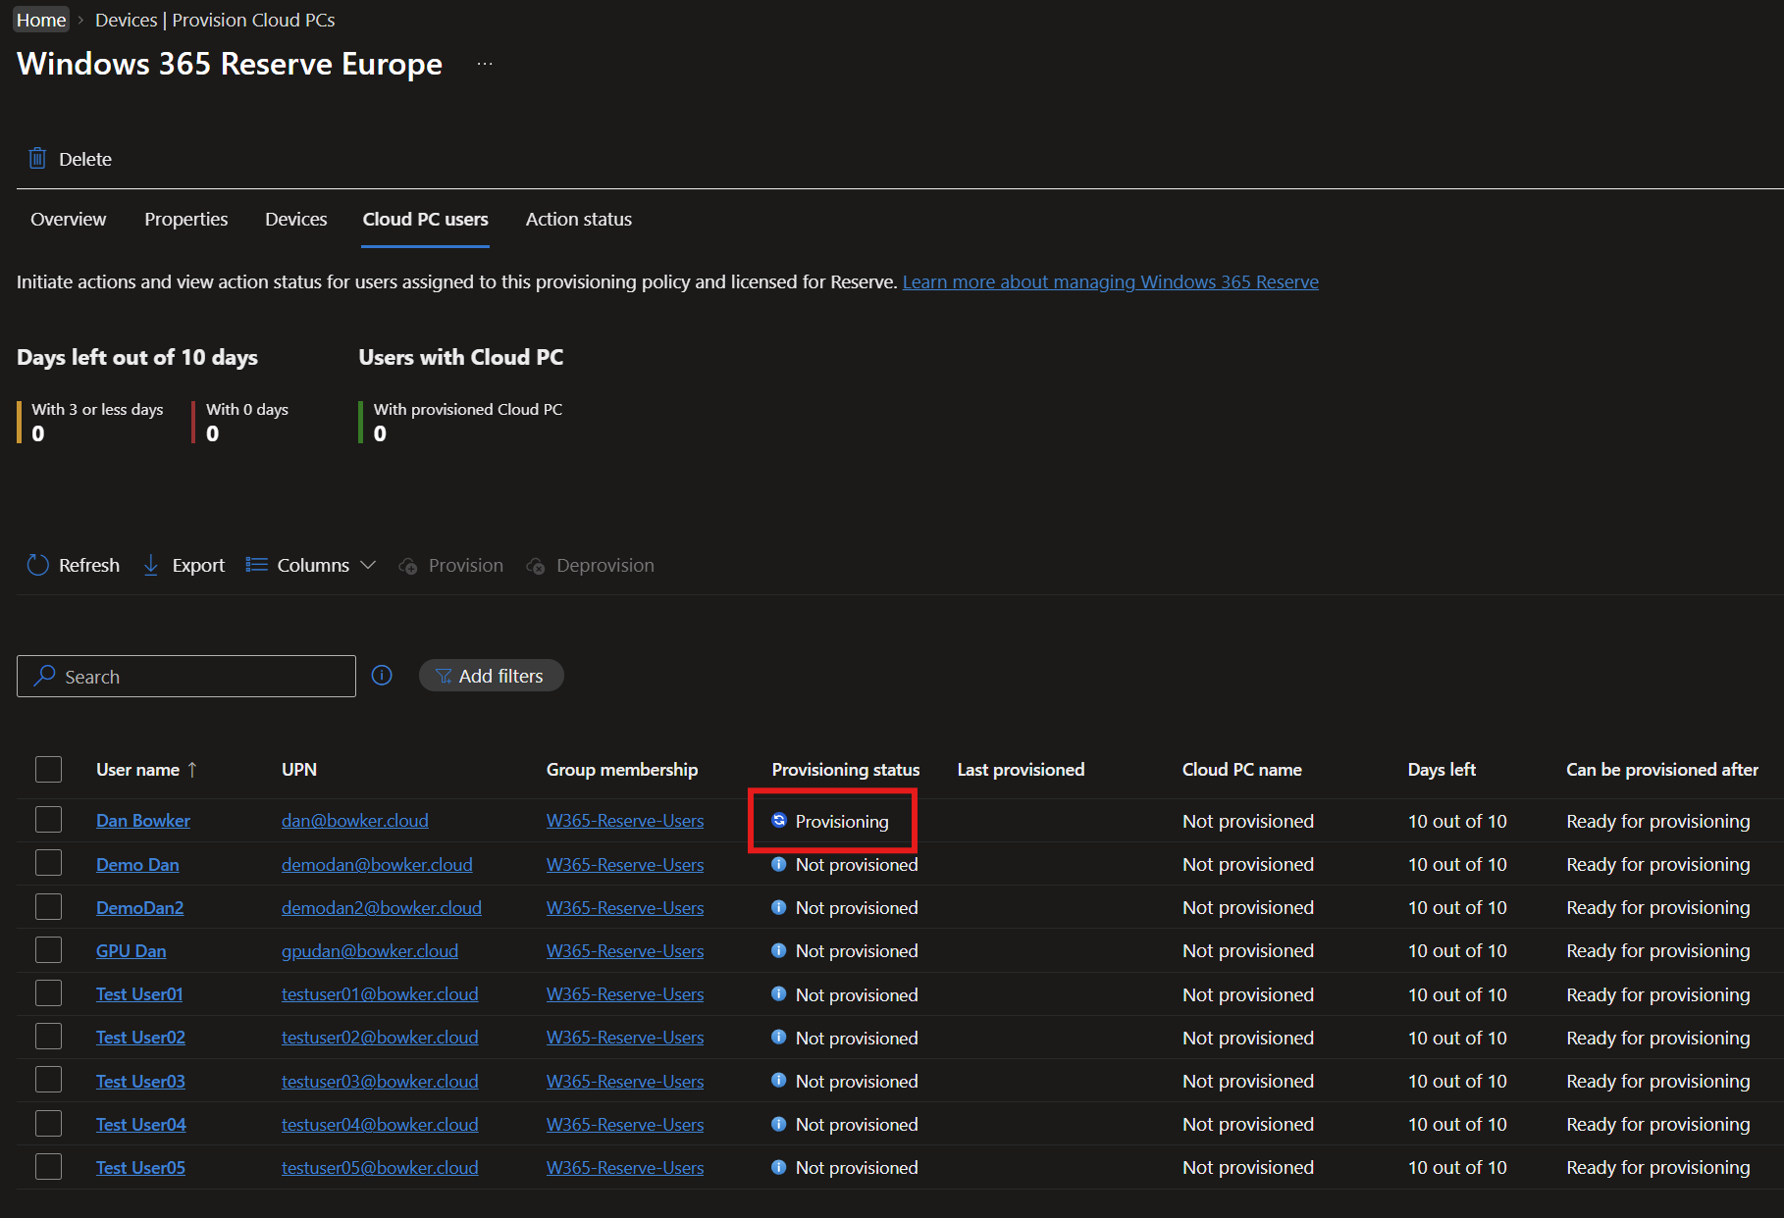Open the Overview tab
The image size is (1784, 1218).
tap(68, 220)
